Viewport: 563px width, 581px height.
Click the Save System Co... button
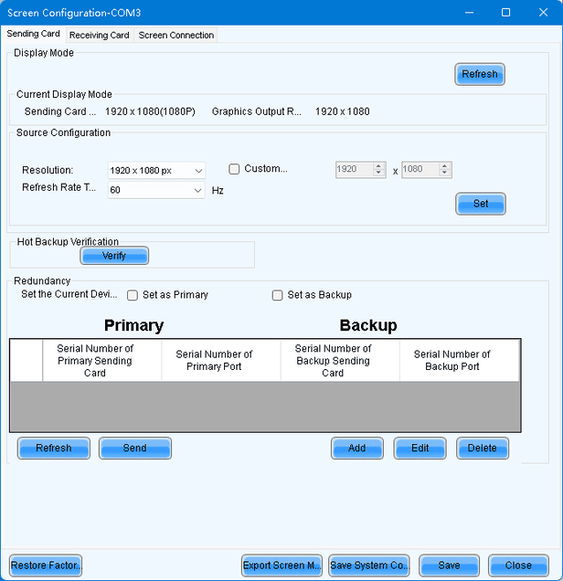coord(369,565)
